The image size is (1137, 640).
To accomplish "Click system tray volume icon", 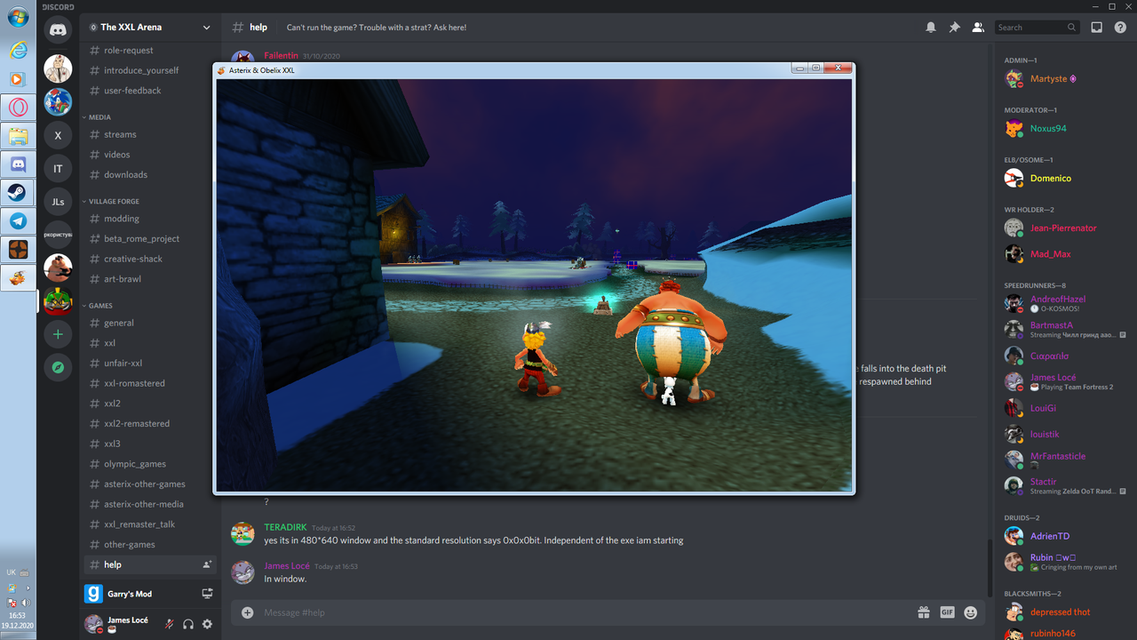I will pos(26,603).
